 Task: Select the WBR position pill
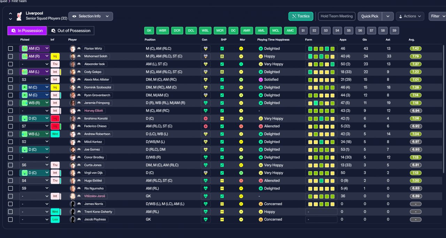(x=162, y=31)
